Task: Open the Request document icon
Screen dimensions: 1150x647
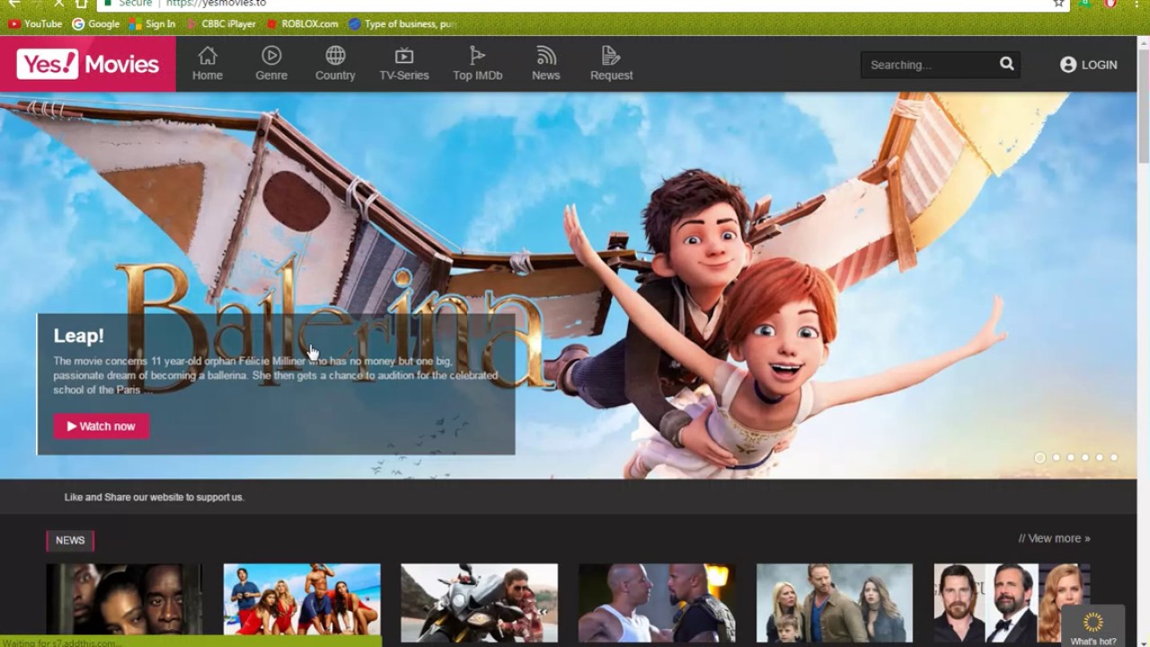Action: pyautogui.click(x=611, y=56)
